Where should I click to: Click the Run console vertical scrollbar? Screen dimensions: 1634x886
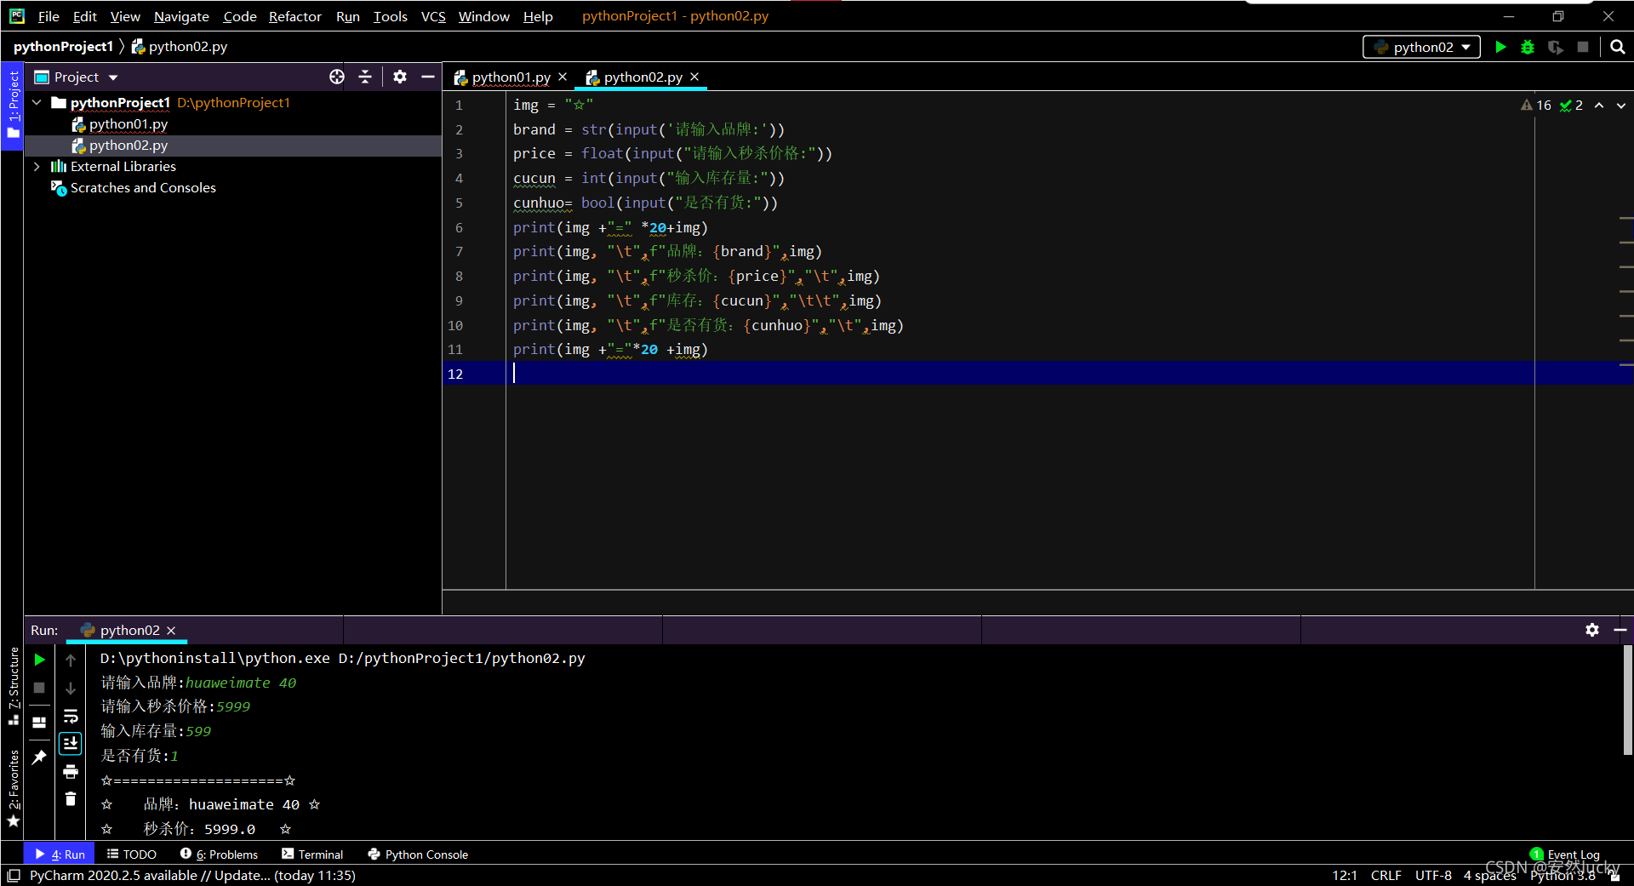pyautogui.click(x=1627, y=700)
